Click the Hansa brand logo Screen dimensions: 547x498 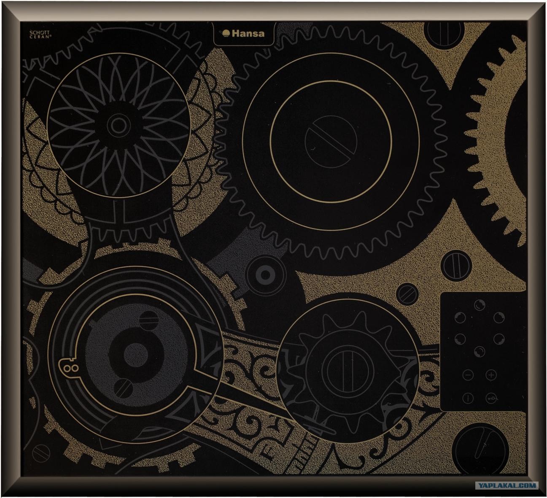click(x=244, y=34)
